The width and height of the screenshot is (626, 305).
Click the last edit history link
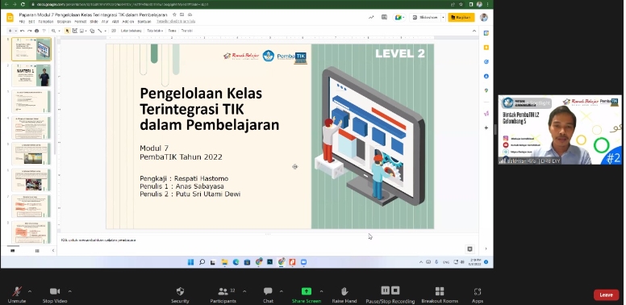pos(176,21)
